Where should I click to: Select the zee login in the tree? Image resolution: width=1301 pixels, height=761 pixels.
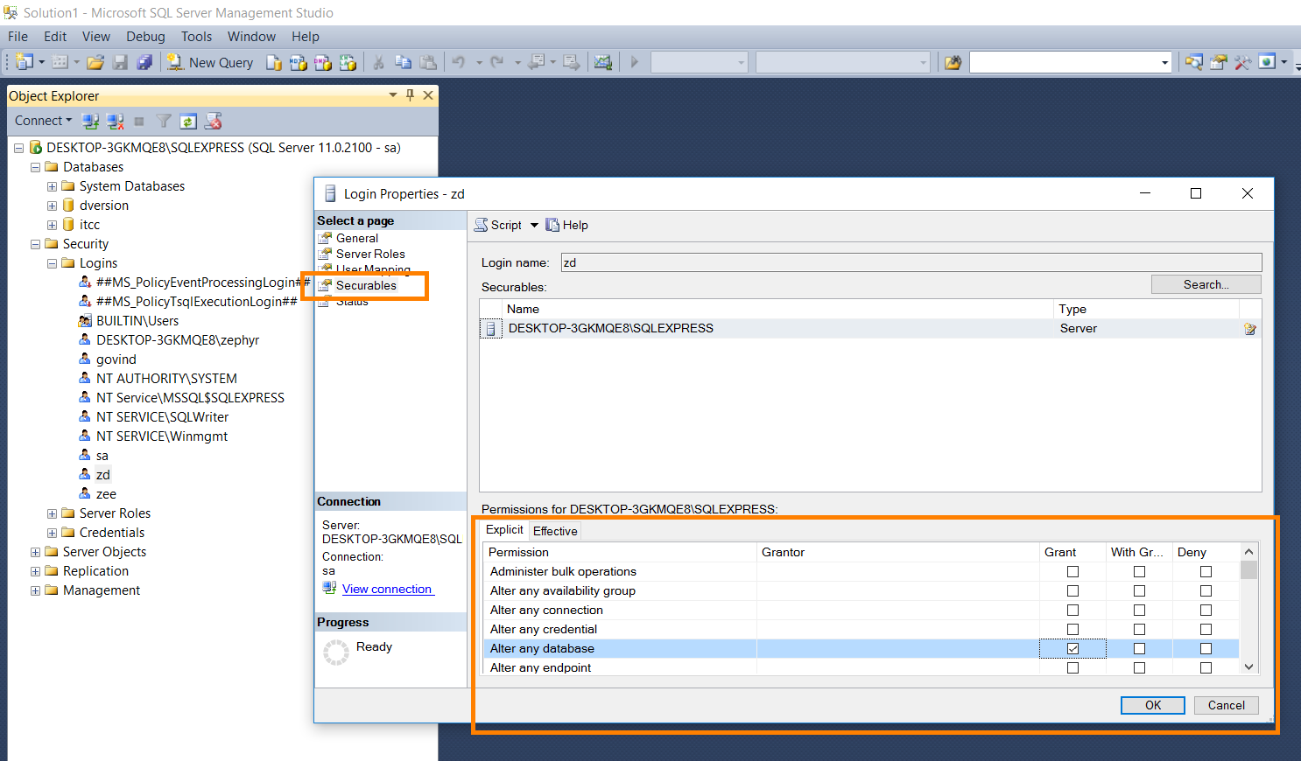point(106,494)
